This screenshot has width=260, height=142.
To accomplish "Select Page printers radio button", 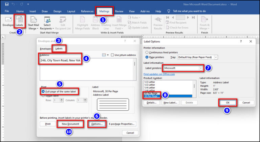I will [147, 57].
